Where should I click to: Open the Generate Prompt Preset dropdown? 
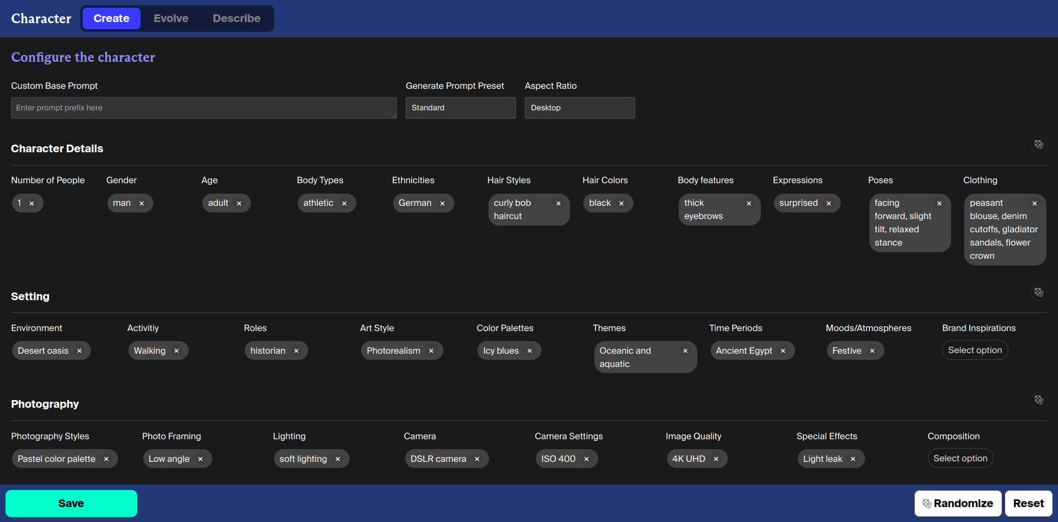tap(460, 108)
